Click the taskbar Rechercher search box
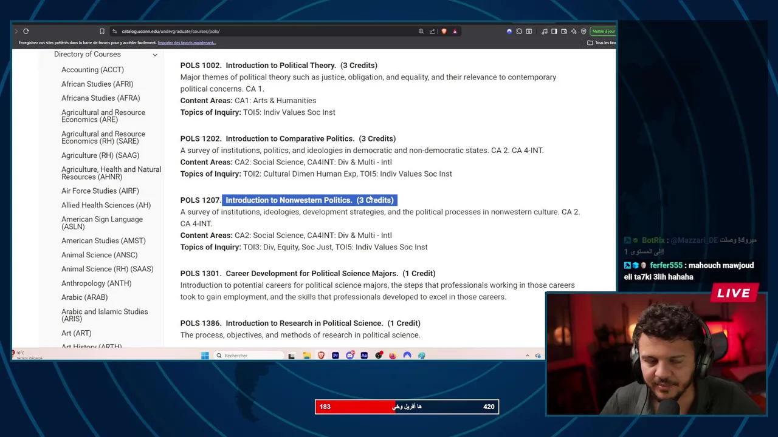This screenshot has height=437, width=778. click(x=249, y=355)
